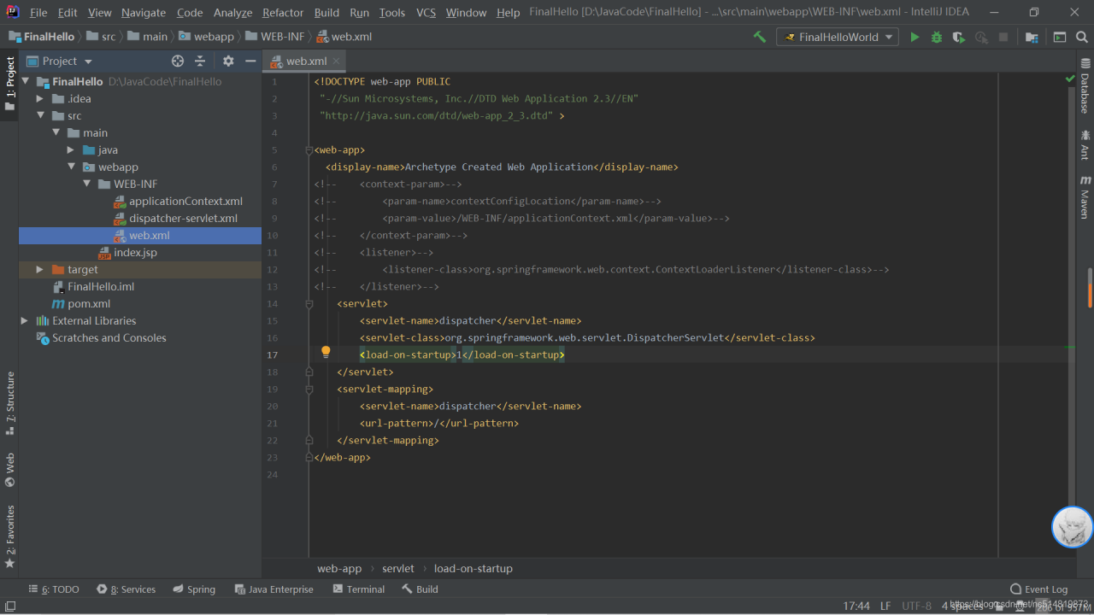Open the Build tool window at bottom
1094x615 pixels.
[420, 589]
